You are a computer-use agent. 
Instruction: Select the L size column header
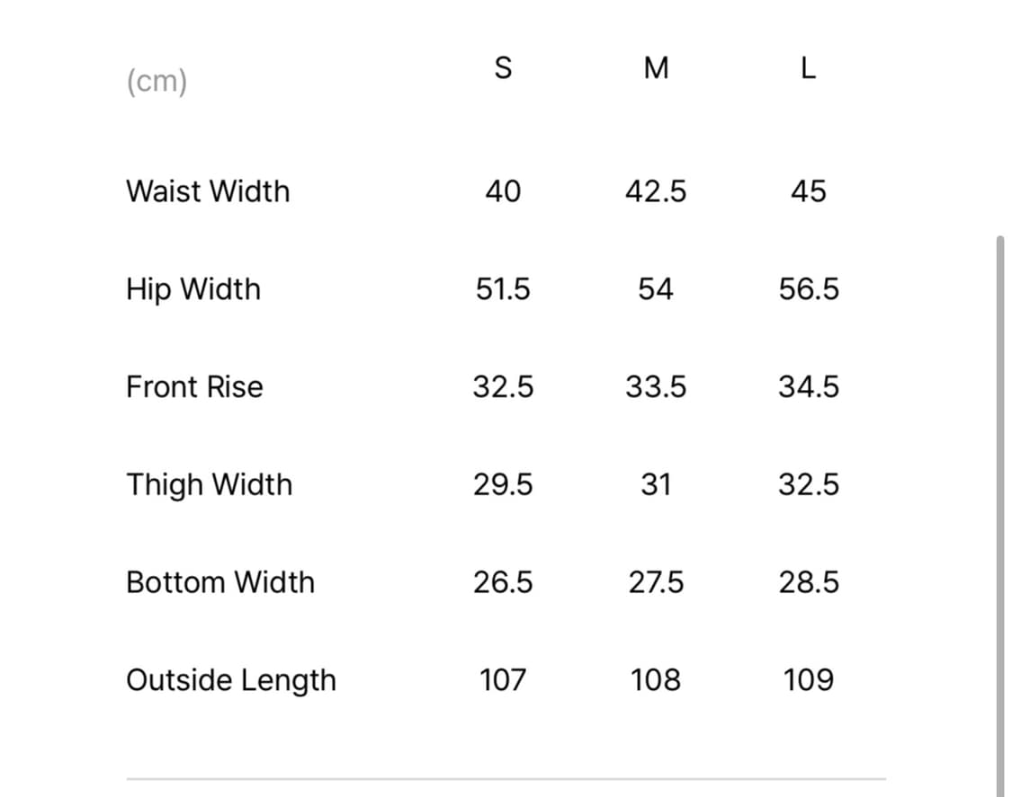click(808, 68)
